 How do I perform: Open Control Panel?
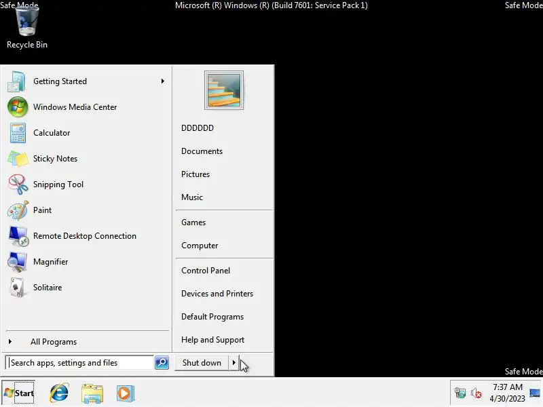pyautogui.click(x=206, y=271)
